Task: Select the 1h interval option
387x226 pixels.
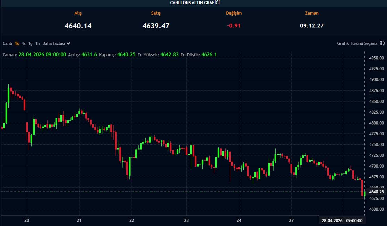Action: 37,43
